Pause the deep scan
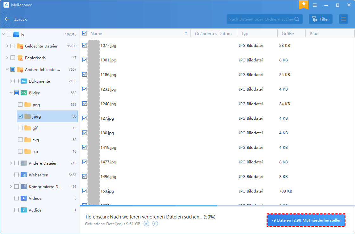Image resolution: width=355 pixels, height=234 pixels. pos(155,224)
